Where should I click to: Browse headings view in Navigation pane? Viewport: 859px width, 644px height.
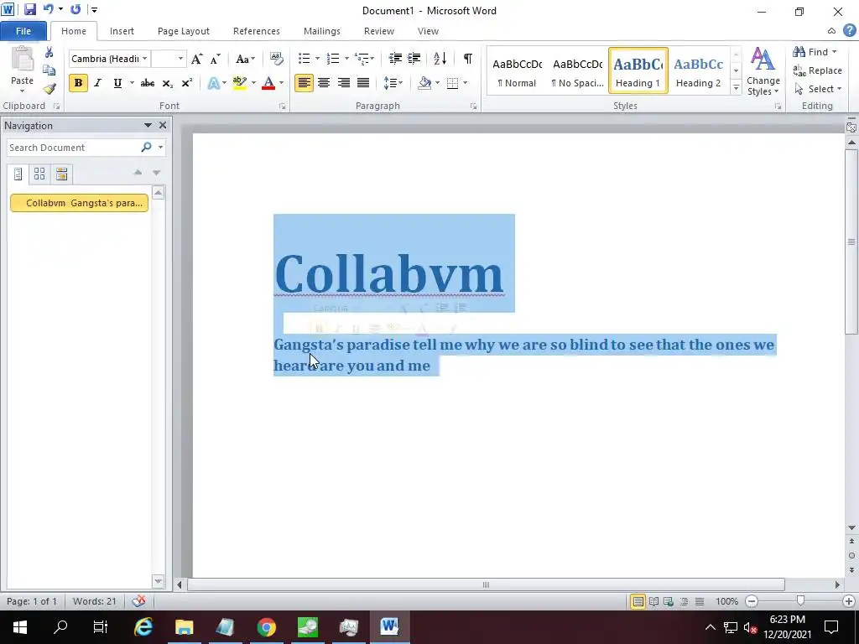click(x=18, y=174)
